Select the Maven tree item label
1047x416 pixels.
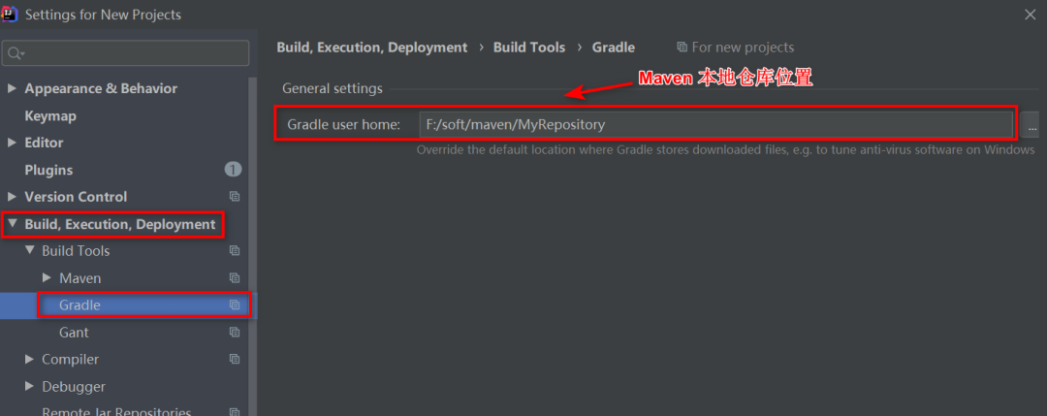click(80, 277)
